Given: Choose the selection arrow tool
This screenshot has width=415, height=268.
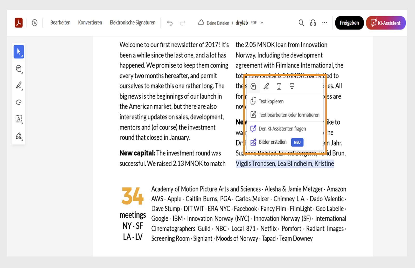Looking at the screenshot, I should [x=19, y=52].
